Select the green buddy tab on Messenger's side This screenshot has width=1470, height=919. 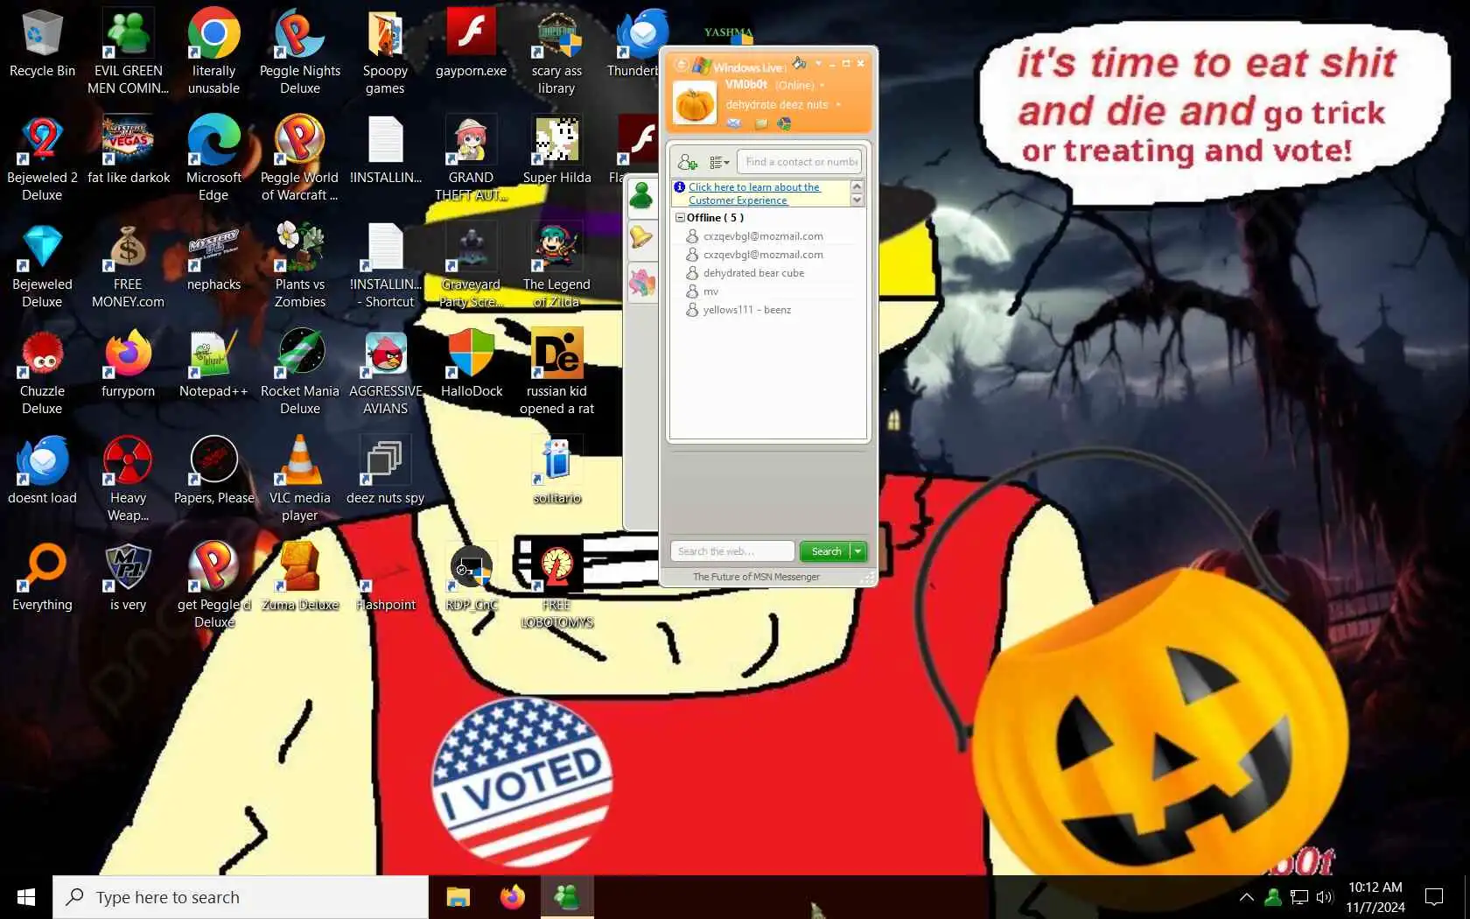[x=641, y=195]
